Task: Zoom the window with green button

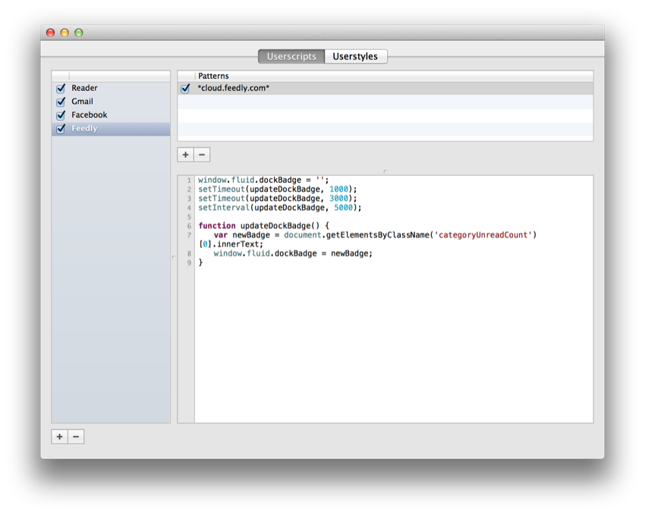Action: [79, 33]
